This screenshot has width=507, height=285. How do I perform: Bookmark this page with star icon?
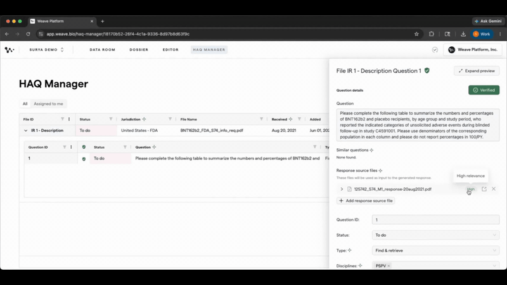point(416,34)
